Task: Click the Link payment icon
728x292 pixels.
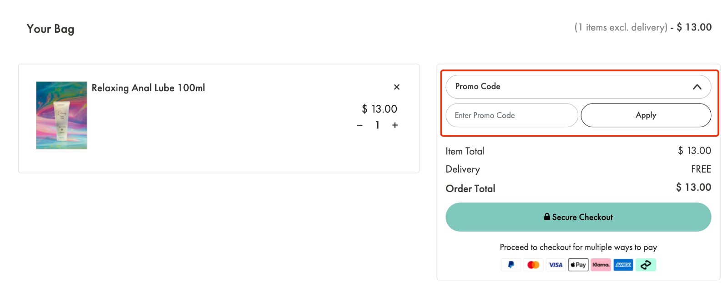Action: (646, 264)
